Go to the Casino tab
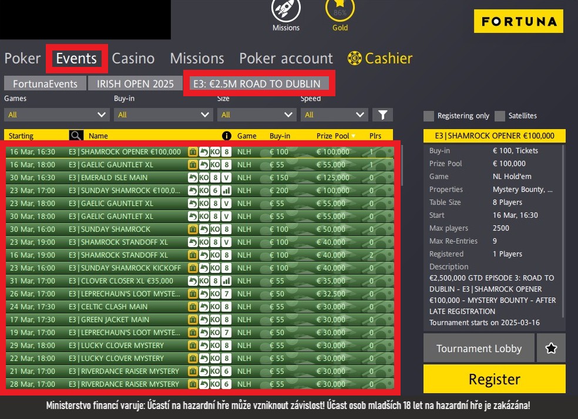 tap(133, 58)
